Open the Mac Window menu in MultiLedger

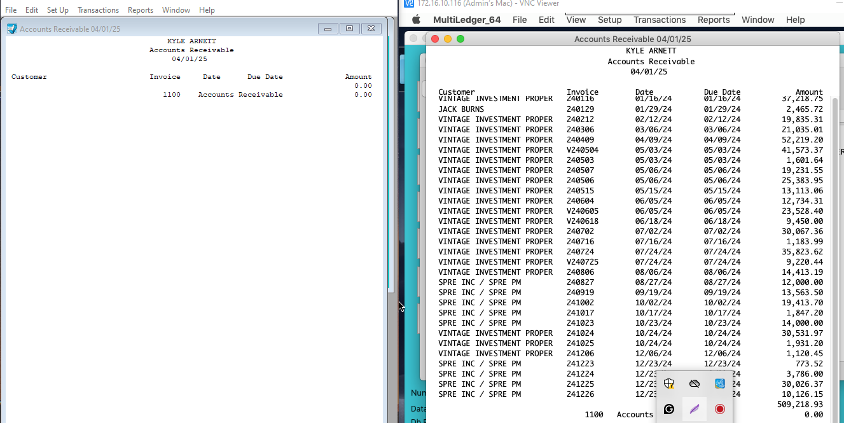[758, 20]
